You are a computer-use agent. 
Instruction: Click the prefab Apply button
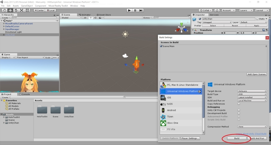click(x=256, y=26)
